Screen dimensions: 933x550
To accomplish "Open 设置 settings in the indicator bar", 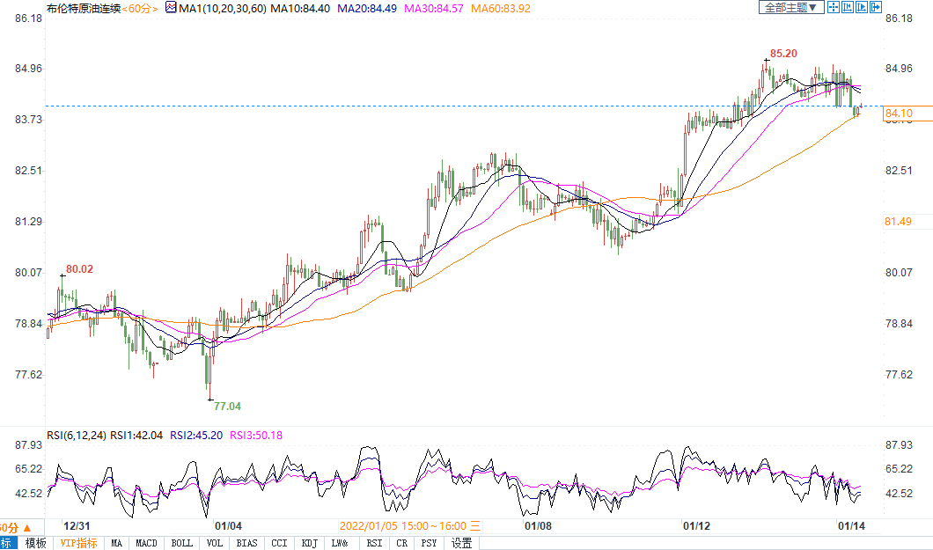I will coord(461,543).
